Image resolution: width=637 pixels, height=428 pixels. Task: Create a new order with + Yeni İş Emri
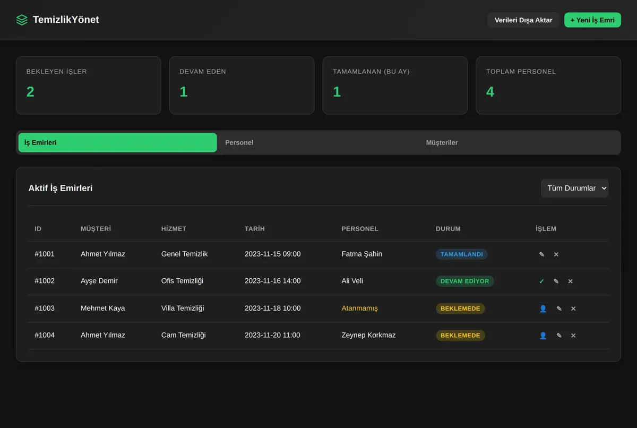[592, 20]
